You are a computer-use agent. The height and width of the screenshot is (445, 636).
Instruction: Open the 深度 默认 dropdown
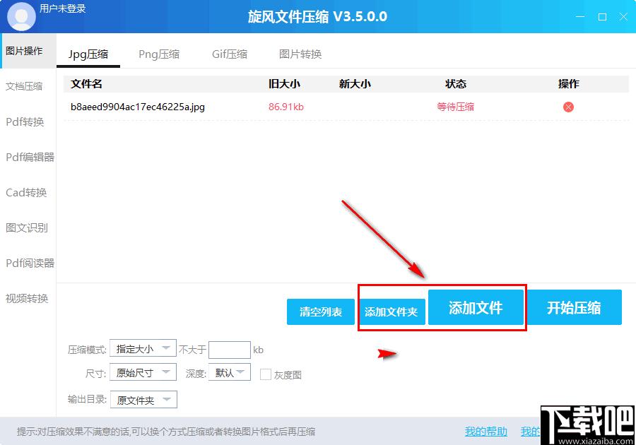point(229,372)
